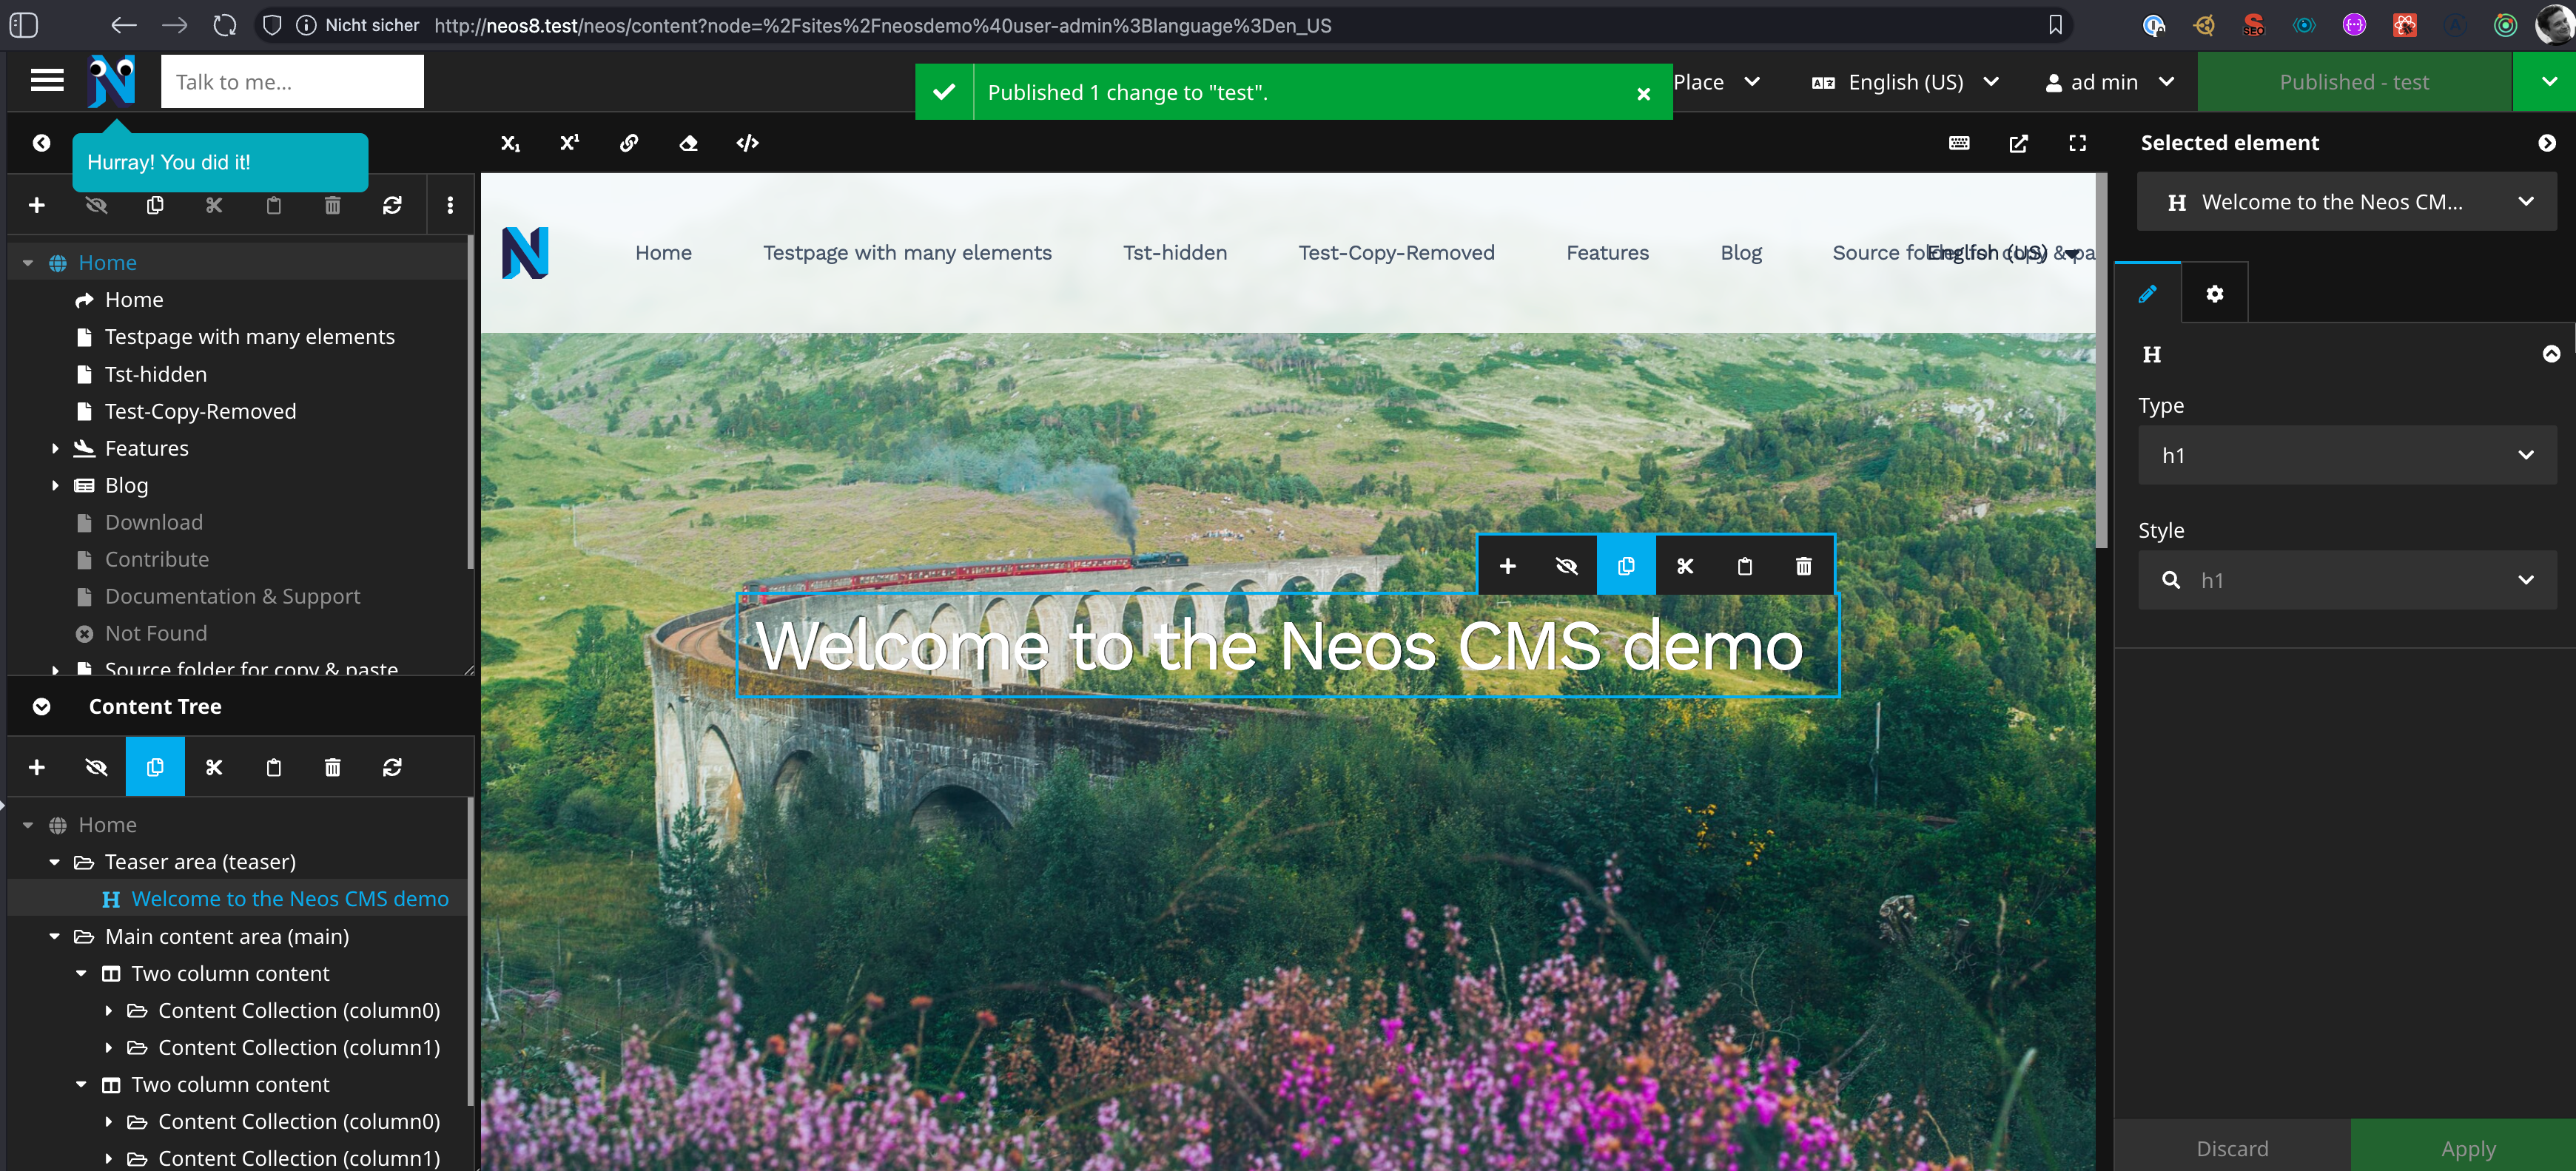Cut headline via inline toolbar scissors

click(1685, 566)
